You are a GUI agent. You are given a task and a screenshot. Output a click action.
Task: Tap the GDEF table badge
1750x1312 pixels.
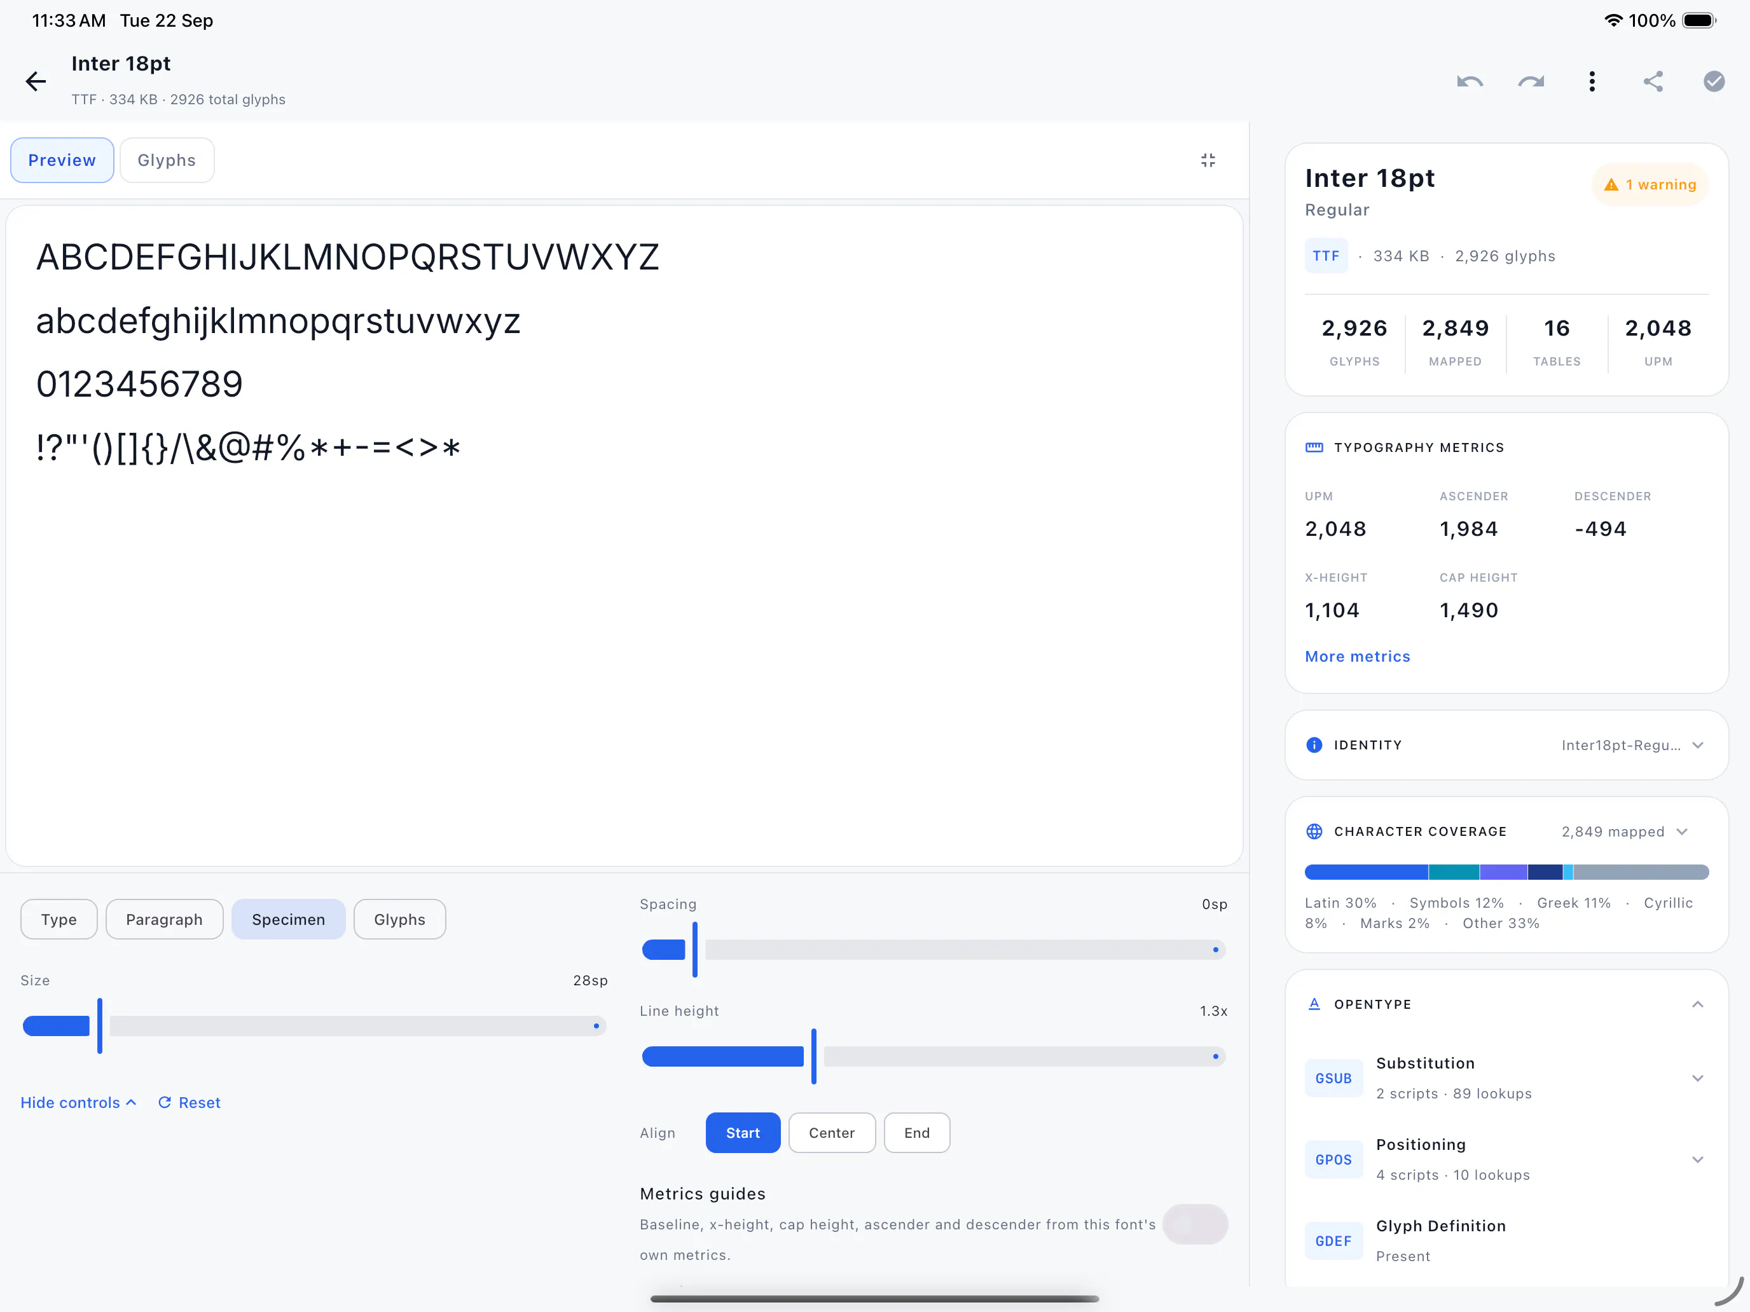click(x=1334, y=1241)
